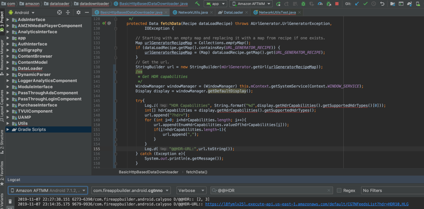Open the Verbose log level dropdown
The height and width of the screenshot is (209, 424).
click(191, 191)
